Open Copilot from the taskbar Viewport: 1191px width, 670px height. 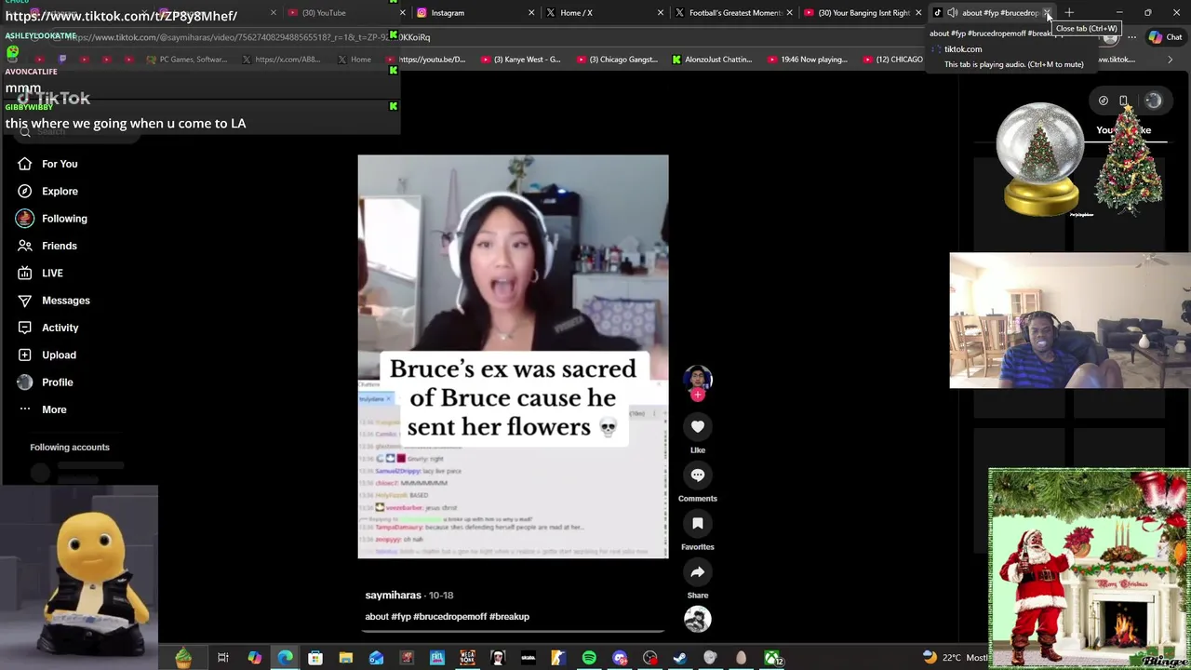pyautogui.click(x=254, y=658)
